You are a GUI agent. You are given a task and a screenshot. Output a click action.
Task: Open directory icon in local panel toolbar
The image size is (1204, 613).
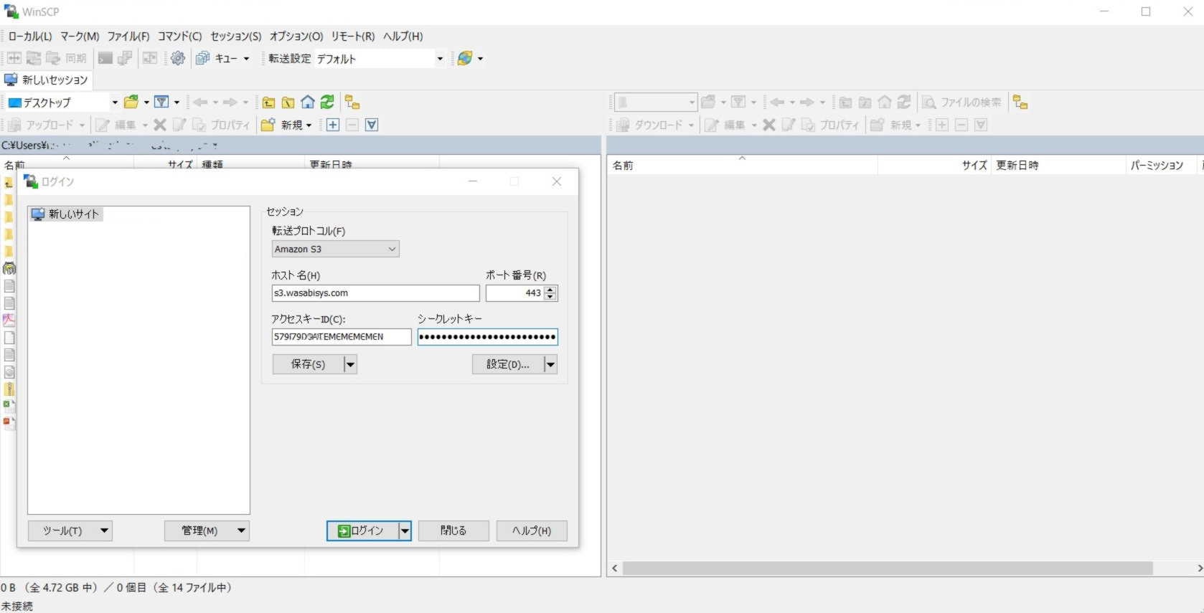point(131,103)
